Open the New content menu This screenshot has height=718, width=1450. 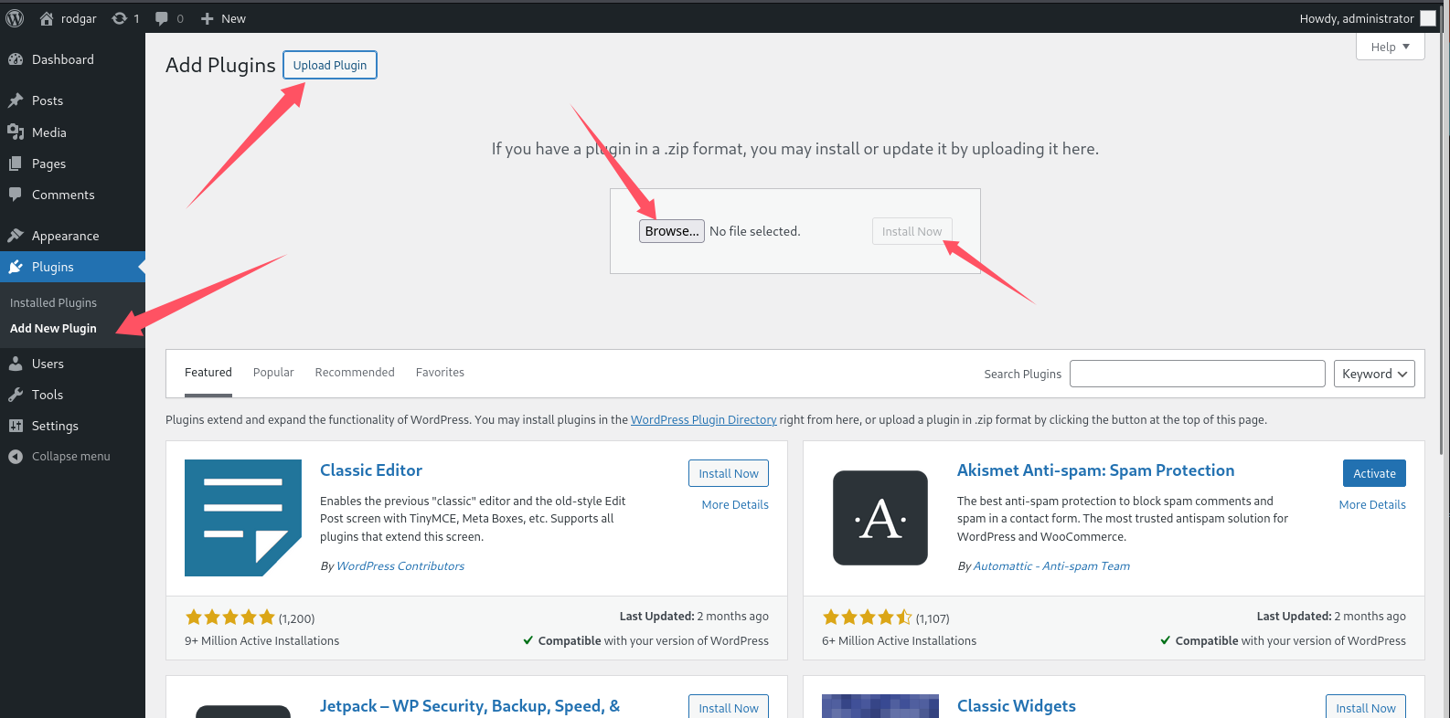[224, 18]
